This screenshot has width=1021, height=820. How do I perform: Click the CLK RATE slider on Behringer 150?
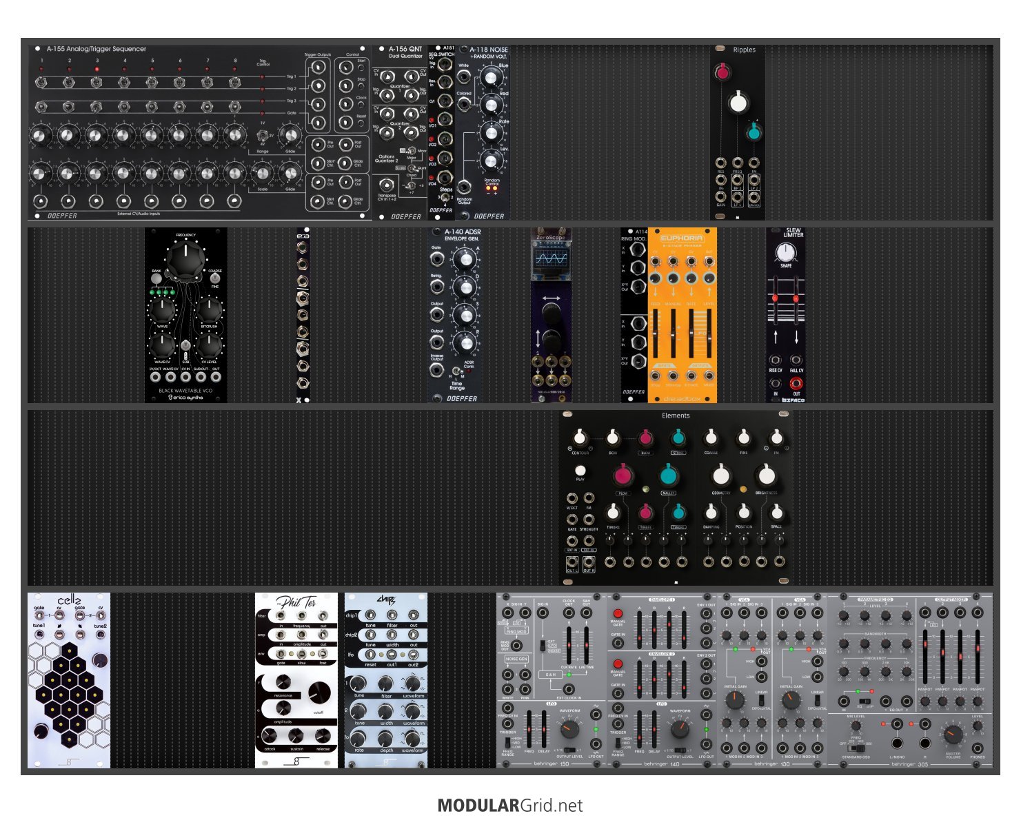click(569, 645)
